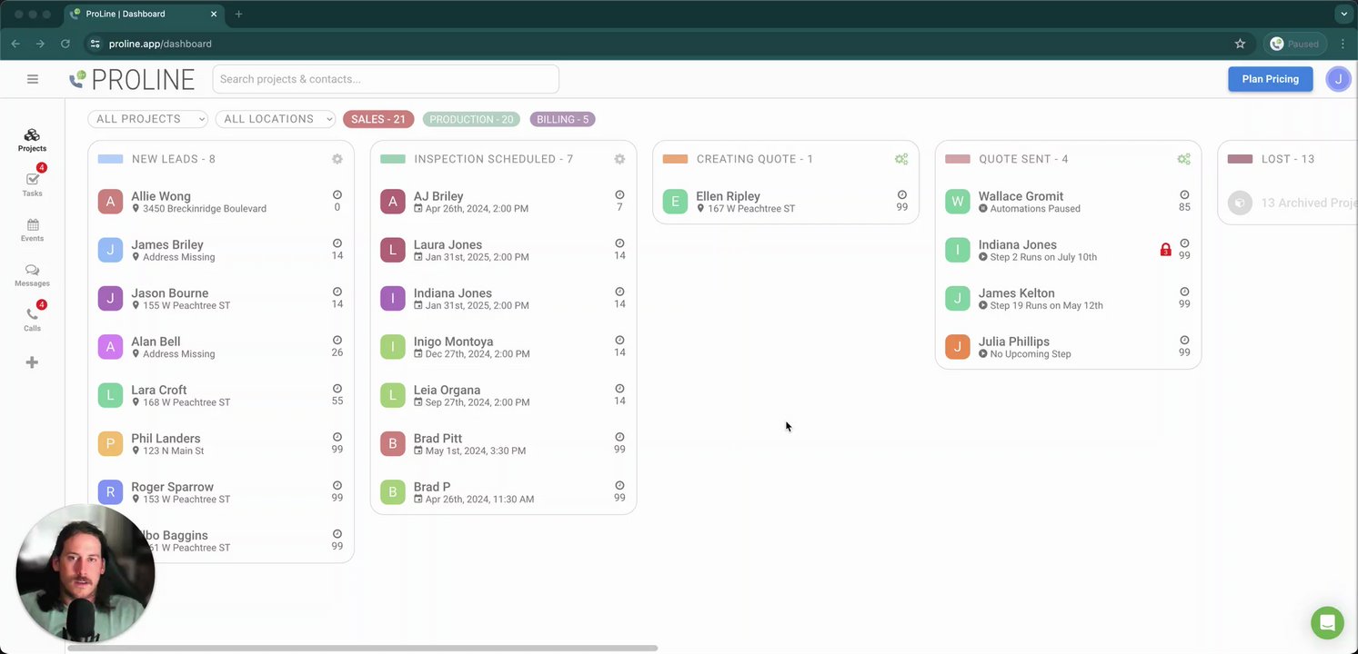Click the Paused profile button
This screenshot has width=1358, height=654.
tap(1294, 44)
